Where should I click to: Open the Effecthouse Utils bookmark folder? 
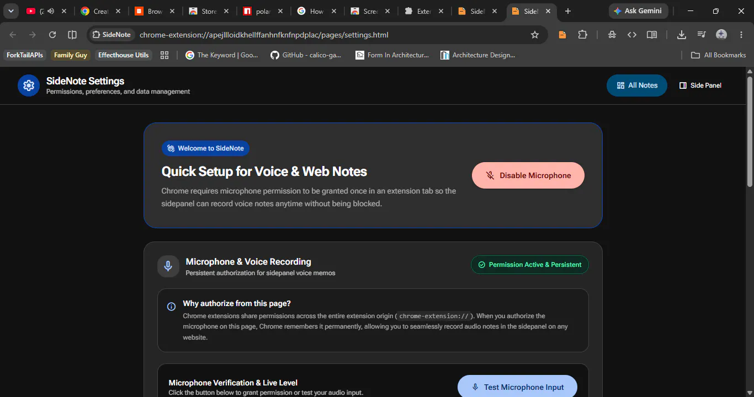tap(124, 55)
